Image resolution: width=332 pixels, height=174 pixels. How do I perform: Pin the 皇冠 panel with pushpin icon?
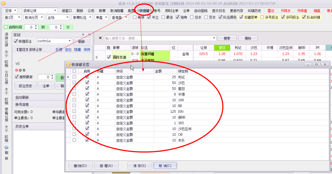[x=83, y=35]
